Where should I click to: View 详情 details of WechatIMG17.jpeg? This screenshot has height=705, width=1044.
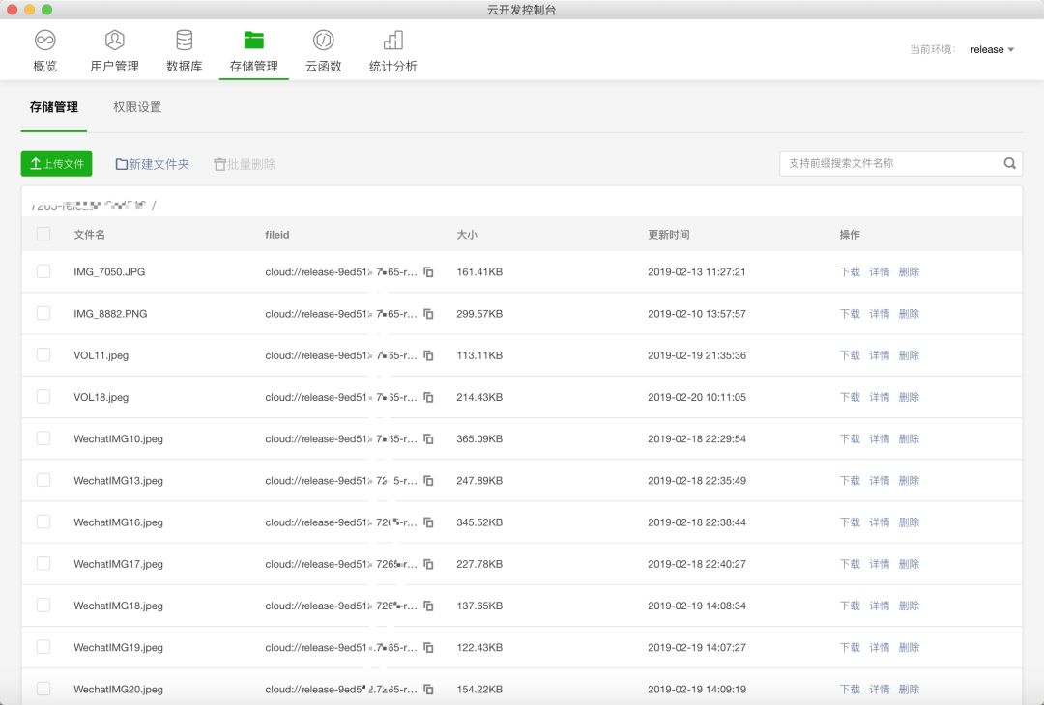click(879, 564)
